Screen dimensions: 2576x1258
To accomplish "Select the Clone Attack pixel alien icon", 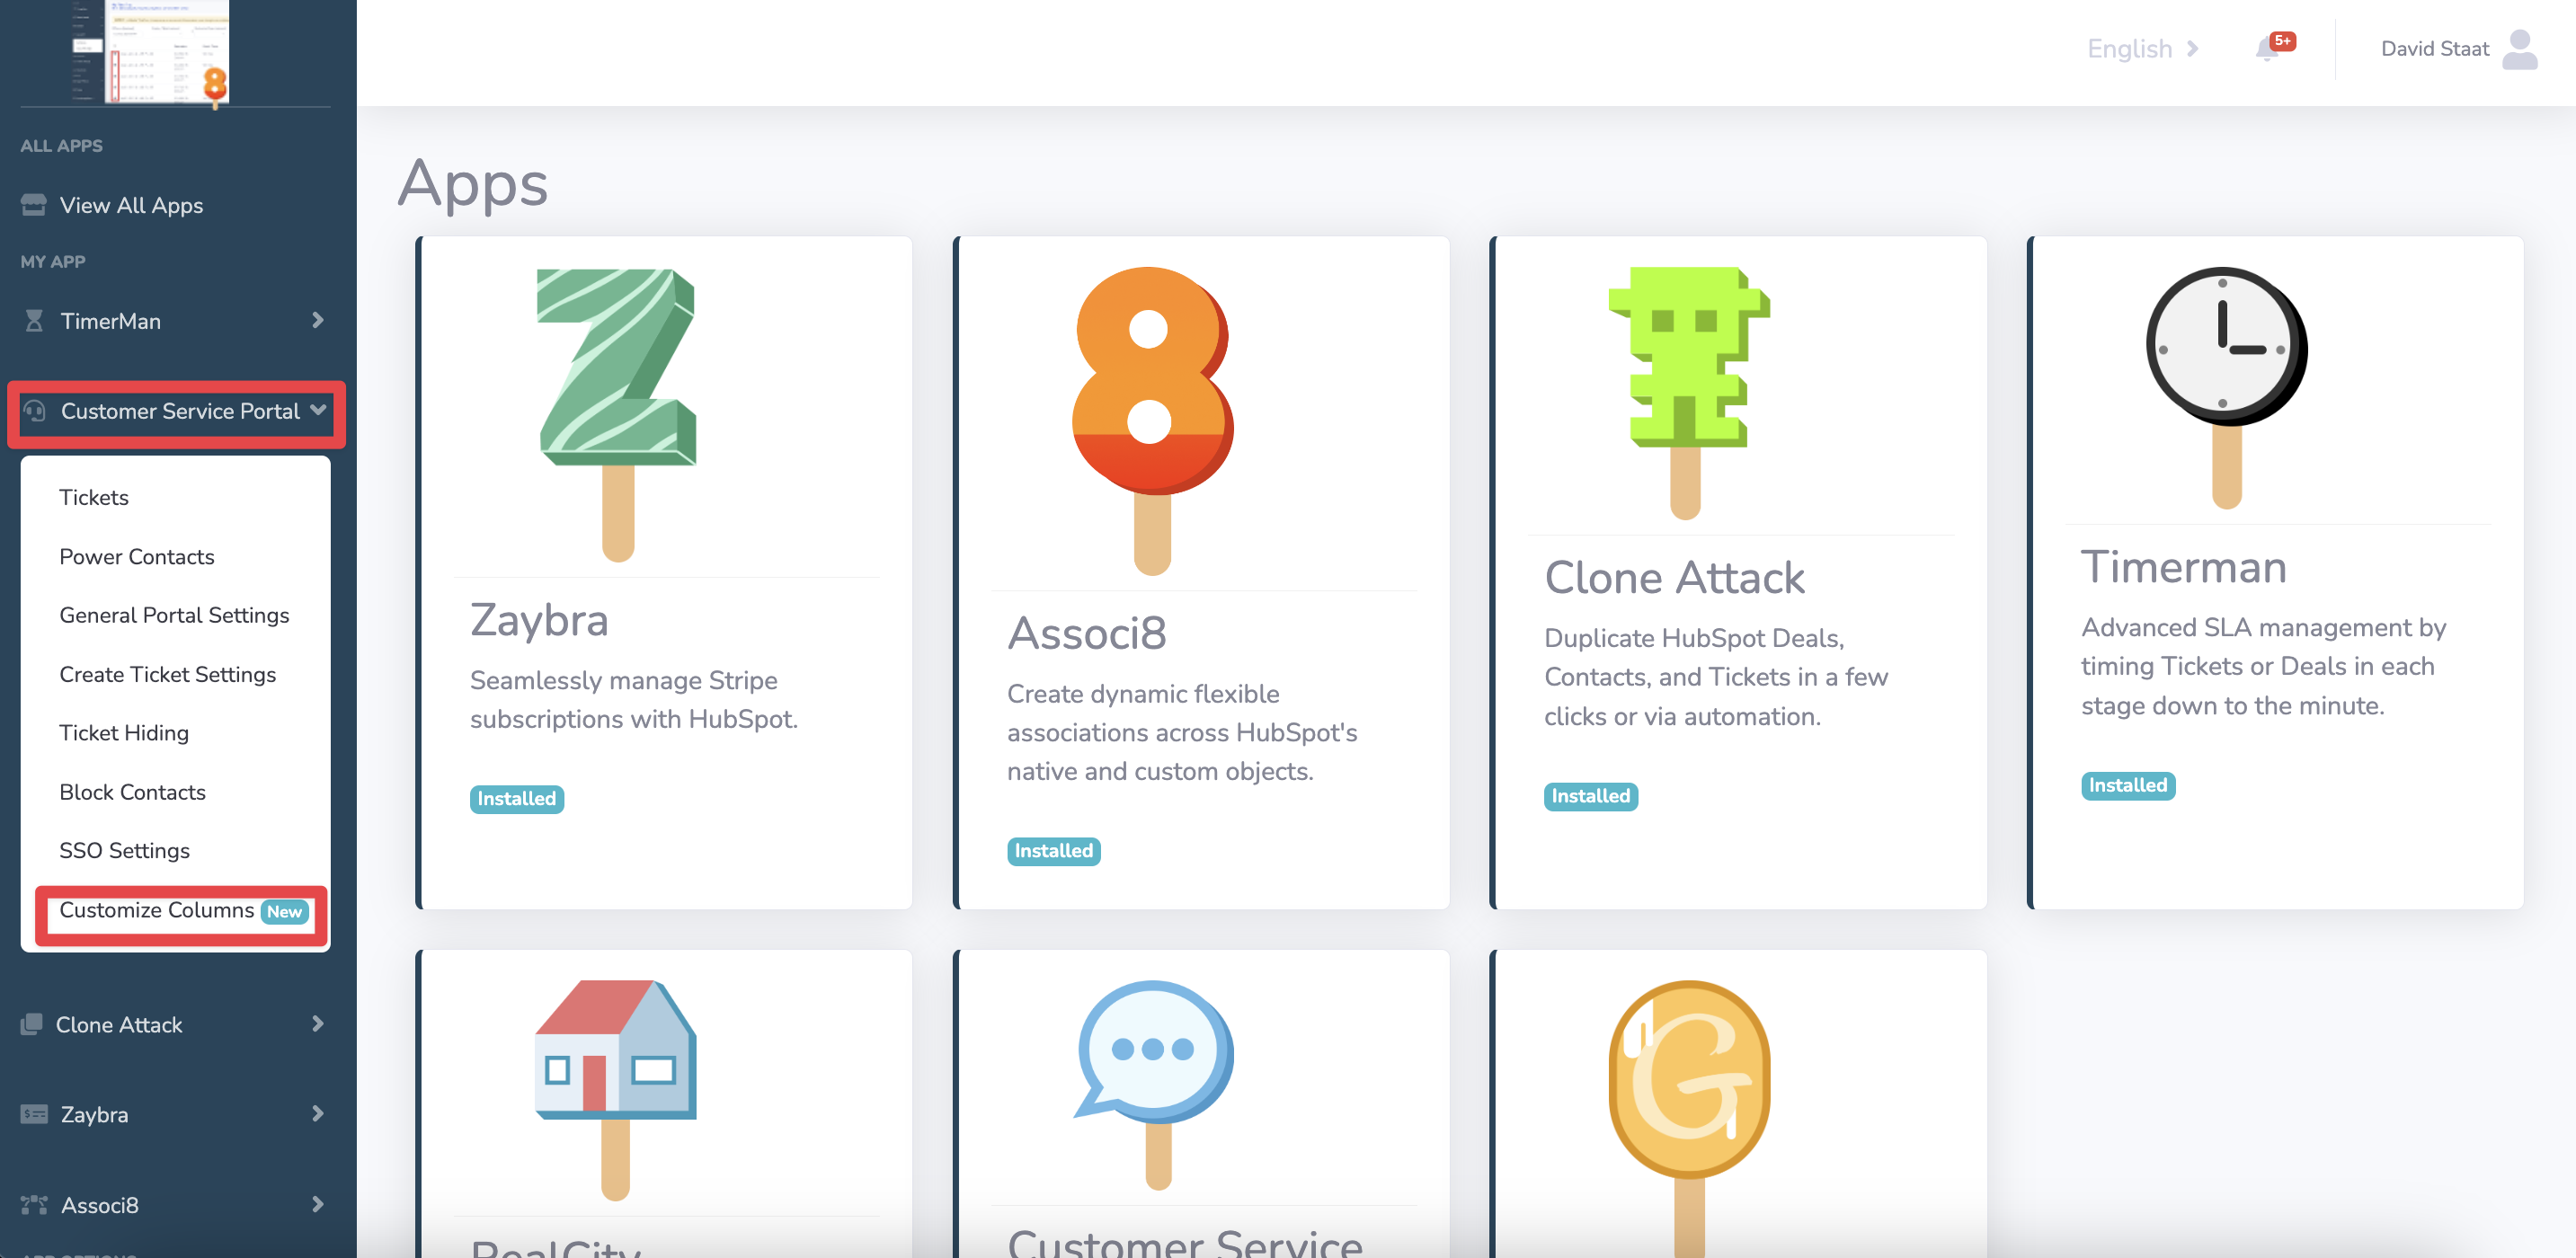I will 1689,392.
